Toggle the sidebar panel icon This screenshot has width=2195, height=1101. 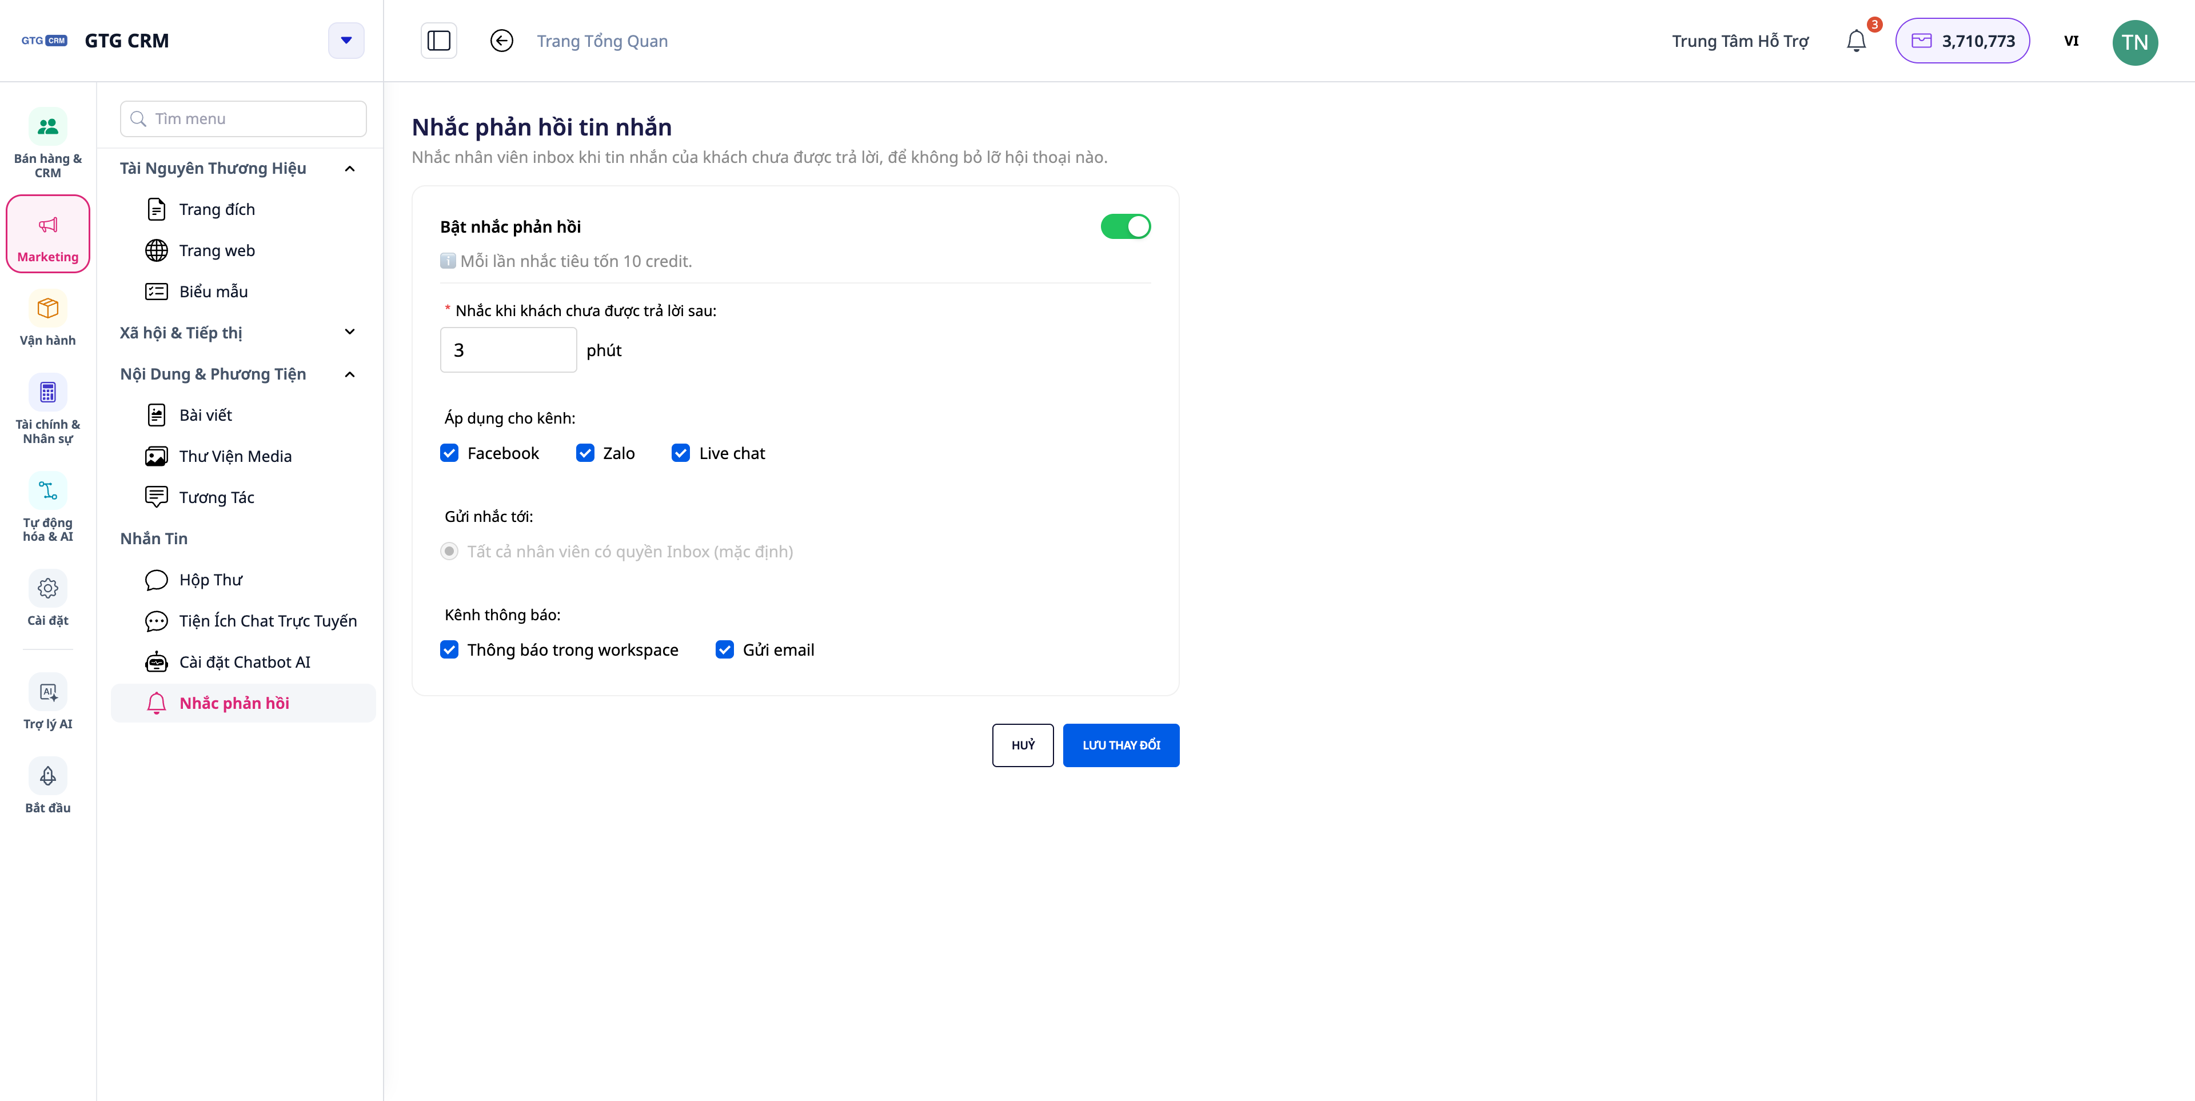439,41
